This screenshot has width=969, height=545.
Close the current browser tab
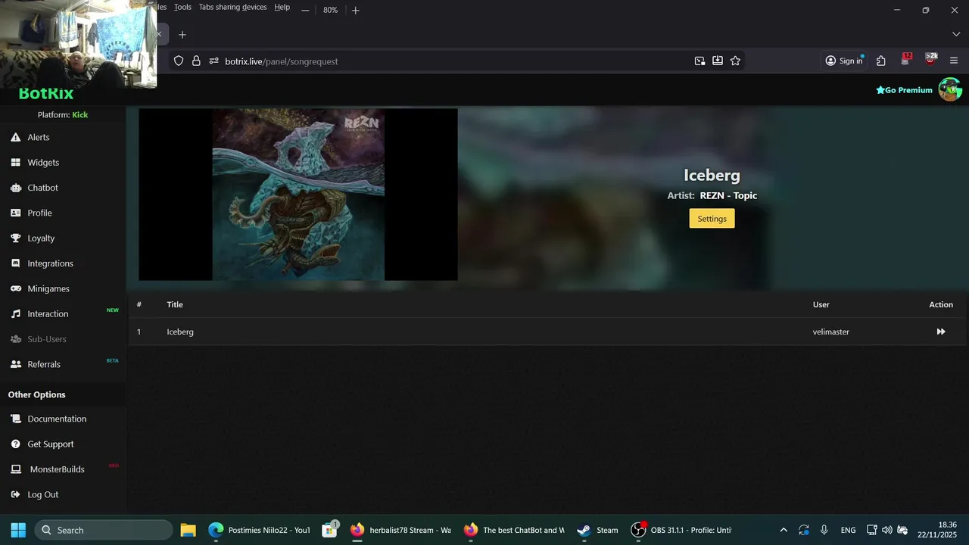158,34
